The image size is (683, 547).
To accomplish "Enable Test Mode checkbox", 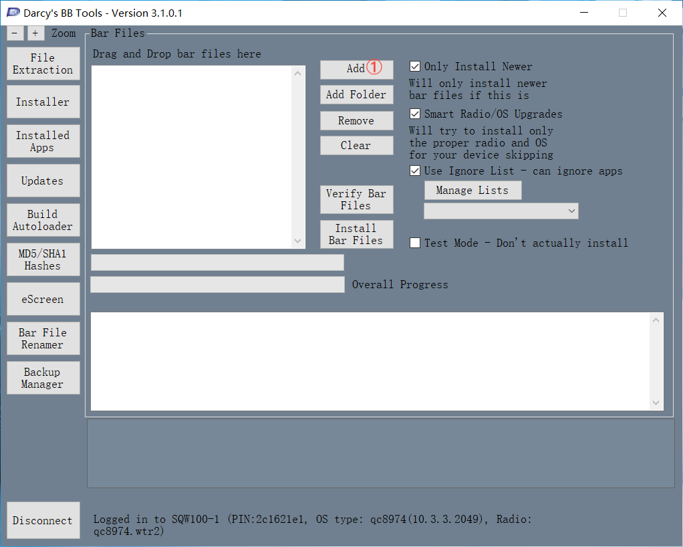I will (x=415, y=243).
